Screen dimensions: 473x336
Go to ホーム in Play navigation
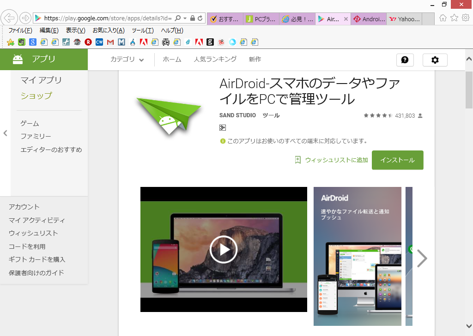point(172,60)
